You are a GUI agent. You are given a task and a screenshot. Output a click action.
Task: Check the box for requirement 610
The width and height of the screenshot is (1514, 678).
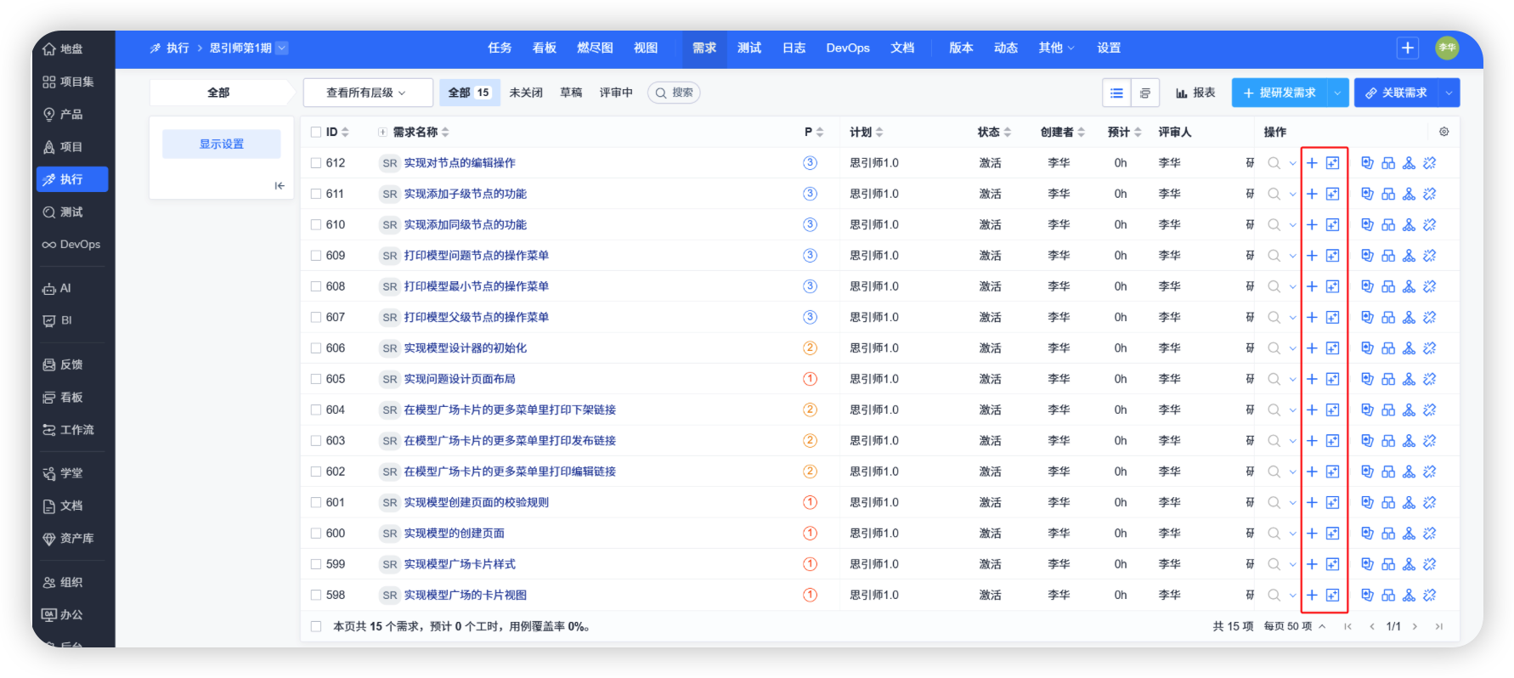[316, 225]
